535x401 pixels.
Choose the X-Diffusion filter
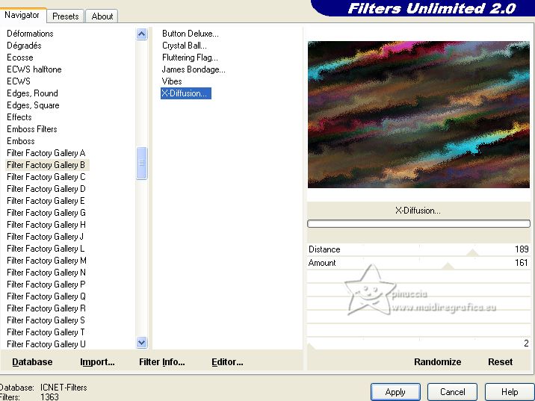coord(186,93)
